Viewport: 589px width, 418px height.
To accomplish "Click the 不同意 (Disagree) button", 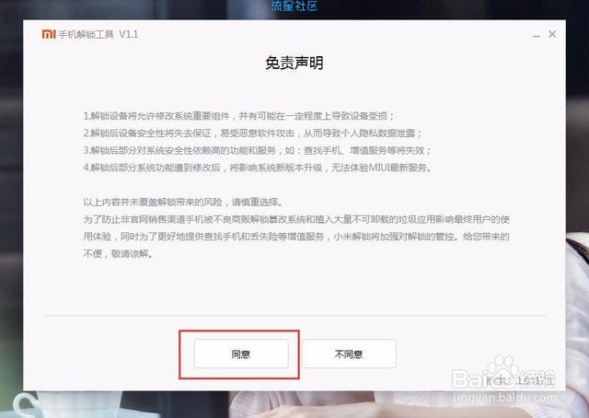I will [x=349, y=354].
